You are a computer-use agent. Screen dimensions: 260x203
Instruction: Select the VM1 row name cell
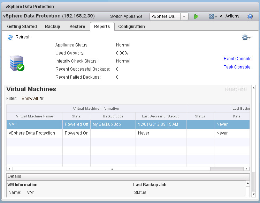(x=35, y=124)
